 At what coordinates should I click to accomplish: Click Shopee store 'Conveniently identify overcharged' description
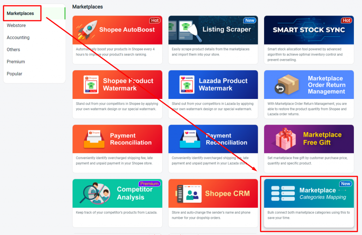[114, 160]
